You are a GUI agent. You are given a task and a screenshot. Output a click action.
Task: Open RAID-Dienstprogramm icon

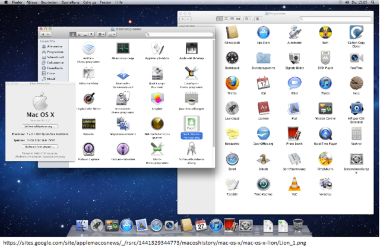157,149
